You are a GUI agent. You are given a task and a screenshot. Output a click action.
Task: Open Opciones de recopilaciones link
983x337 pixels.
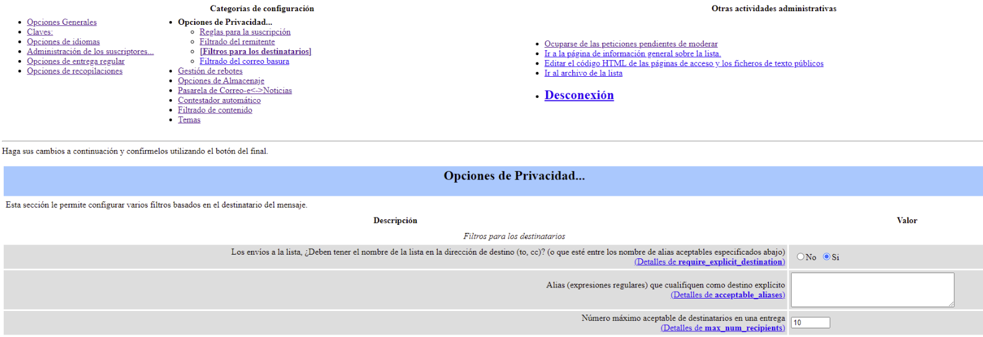tap(74, 71)
